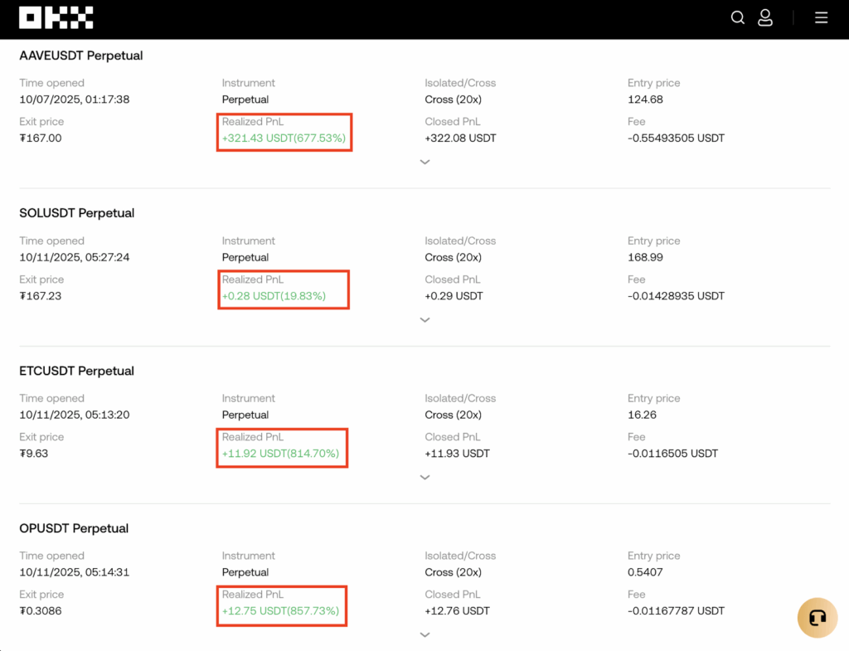Screen dimensions: 849x651
Task: Open the user profile icon
Action: [765, 17]
